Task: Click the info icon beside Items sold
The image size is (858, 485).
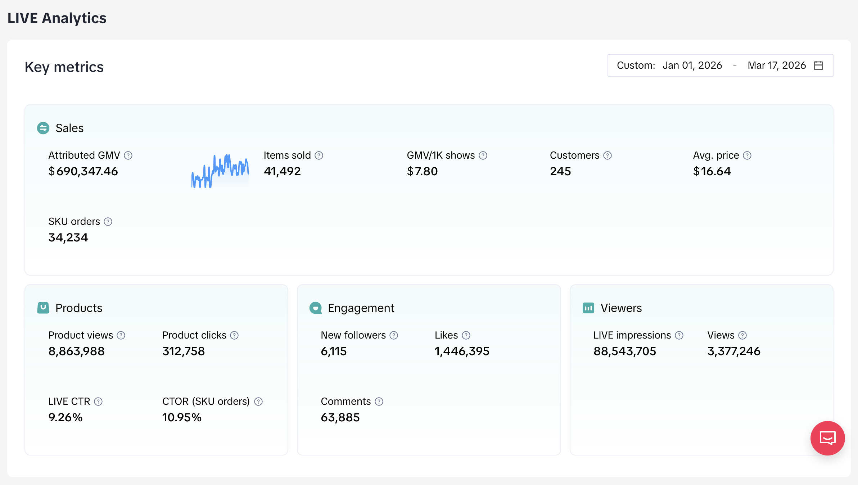Action: (x=319, y=155)
